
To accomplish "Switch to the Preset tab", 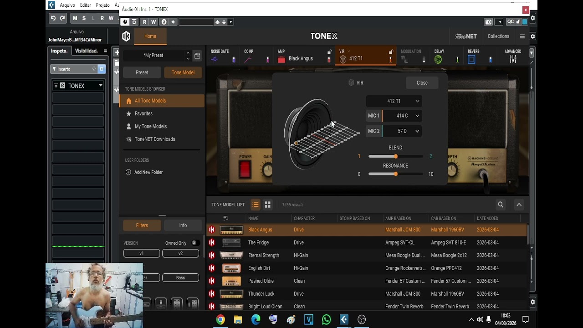I will 142,72.
